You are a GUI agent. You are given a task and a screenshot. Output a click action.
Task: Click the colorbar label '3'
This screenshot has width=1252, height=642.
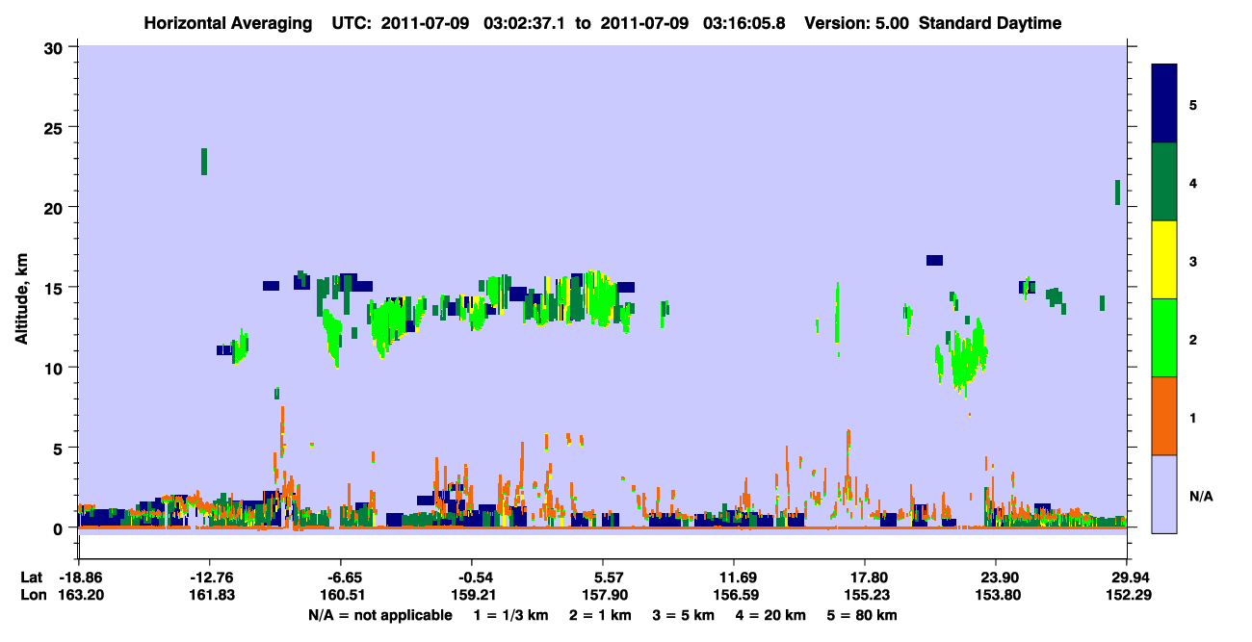pos(1193,260)
